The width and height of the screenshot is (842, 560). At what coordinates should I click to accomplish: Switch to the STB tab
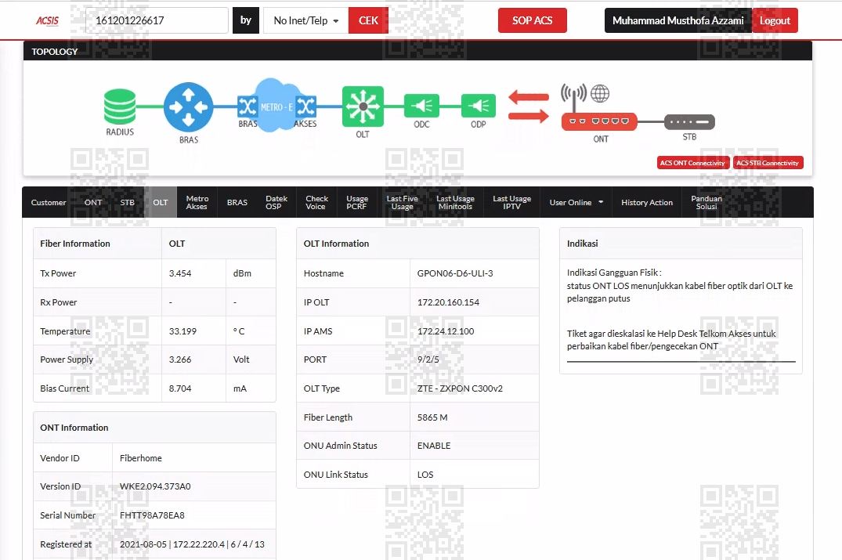(x=127, y=202)
